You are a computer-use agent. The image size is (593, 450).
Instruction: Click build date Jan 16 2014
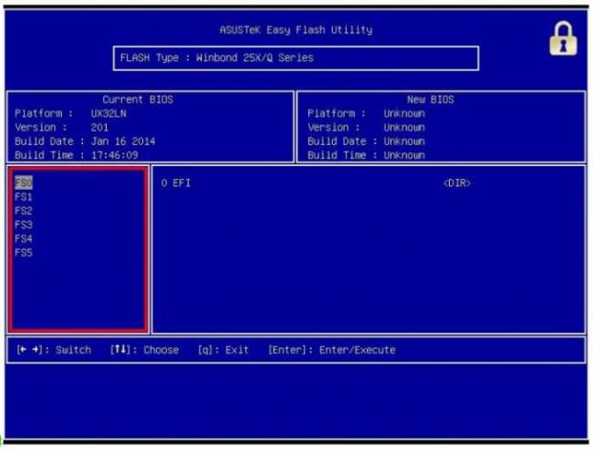point(123,141)
